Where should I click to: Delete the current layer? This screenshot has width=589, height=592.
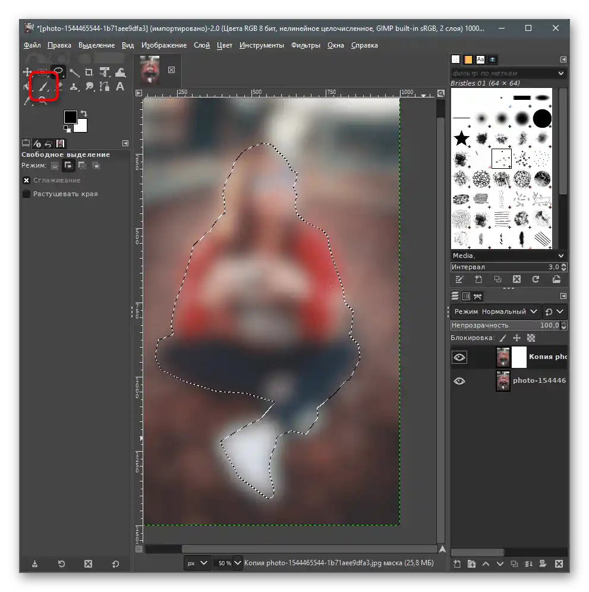coord(559,563)
